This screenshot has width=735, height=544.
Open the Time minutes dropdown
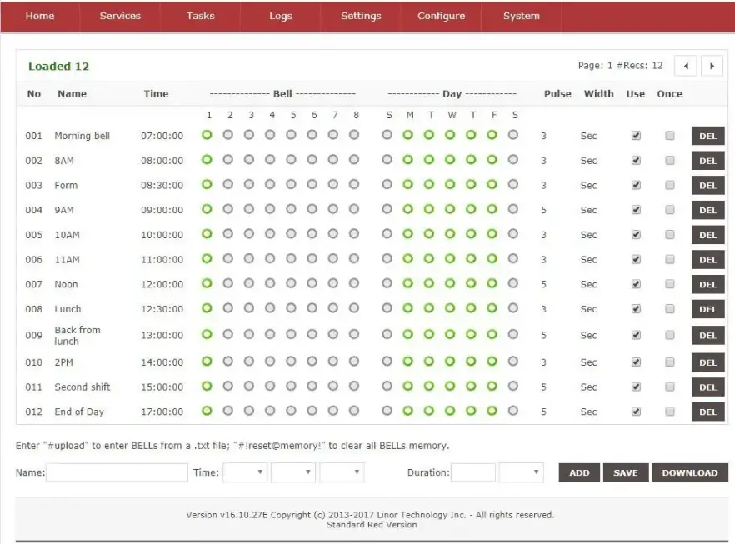292,472
